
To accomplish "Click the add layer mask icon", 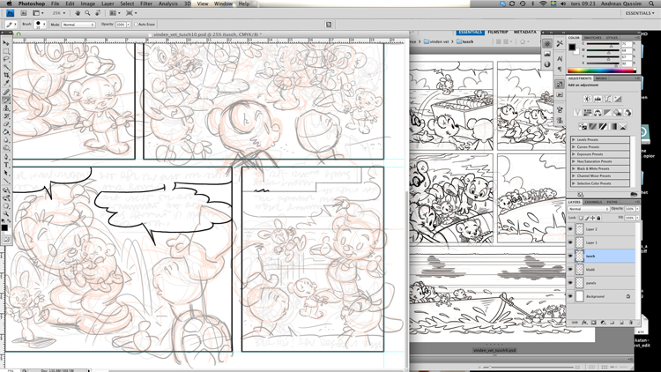I will point(593,323).
